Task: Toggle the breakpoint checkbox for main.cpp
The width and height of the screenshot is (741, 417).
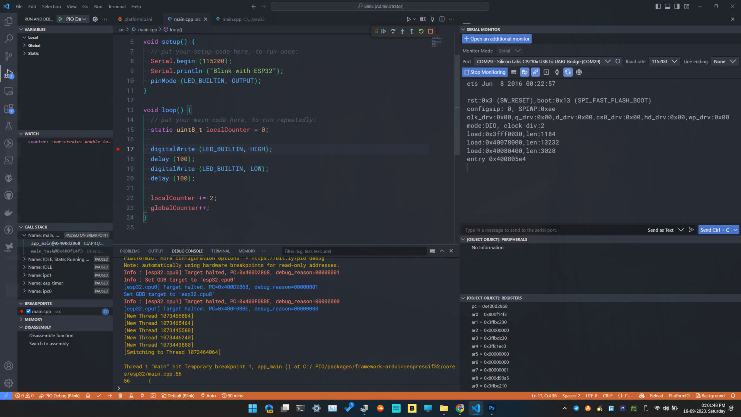Action: 28,311
